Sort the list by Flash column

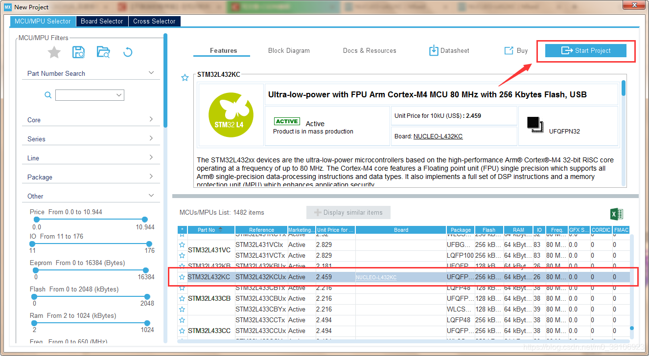(489, 230)
